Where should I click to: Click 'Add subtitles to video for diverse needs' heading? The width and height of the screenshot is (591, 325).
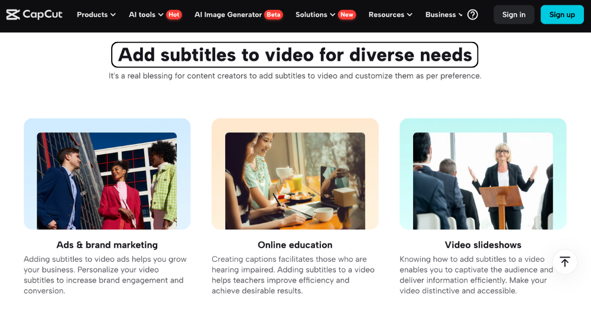pos(295,55)
